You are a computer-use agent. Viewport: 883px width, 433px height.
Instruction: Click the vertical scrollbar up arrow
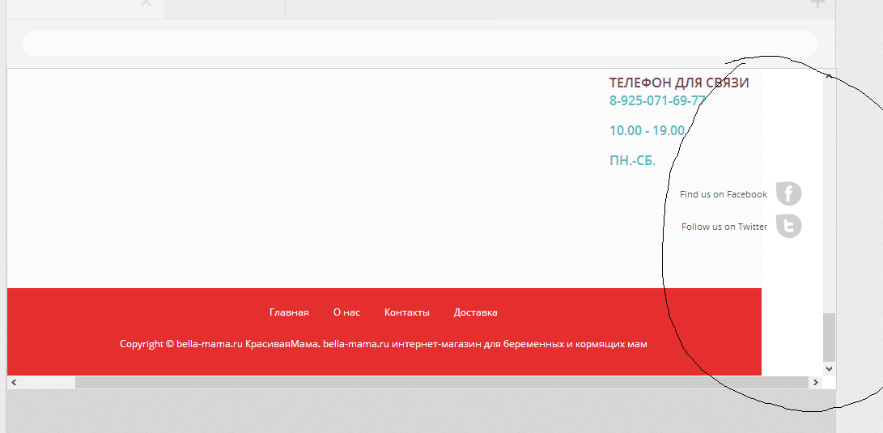pos(829,75)
